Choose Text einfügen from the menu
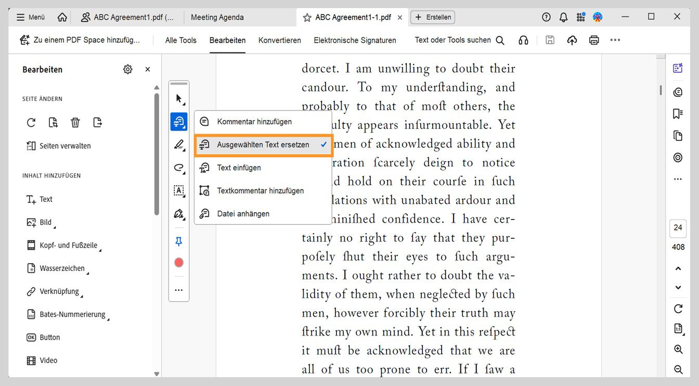The image size is (699, 386). coord(238,168)
